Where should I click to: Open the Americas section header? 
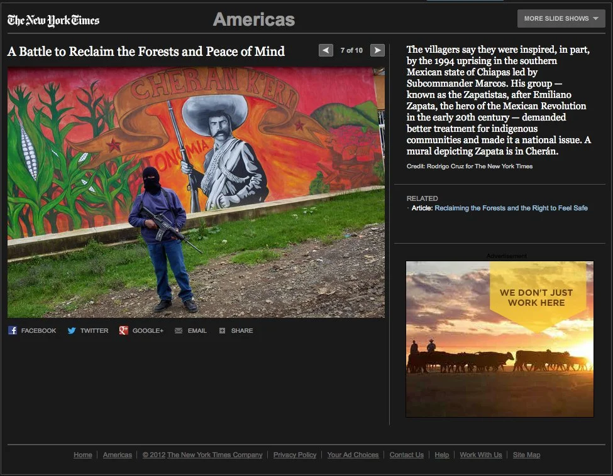point(254,19)
